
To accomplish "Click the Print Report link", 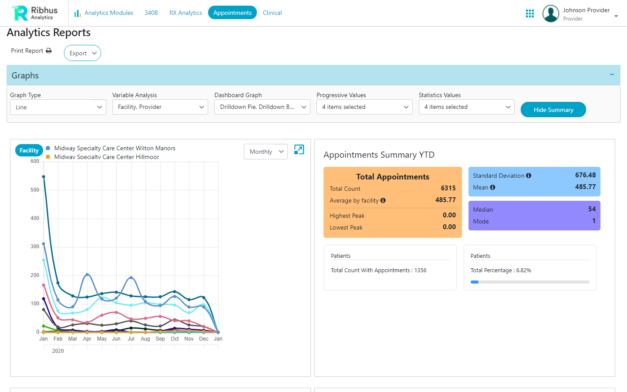I will click(x=26, y=50).
